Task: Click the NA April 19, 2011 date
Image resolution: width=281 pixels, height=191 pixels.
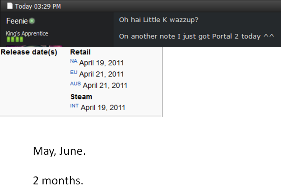Action: coord(102,63)
